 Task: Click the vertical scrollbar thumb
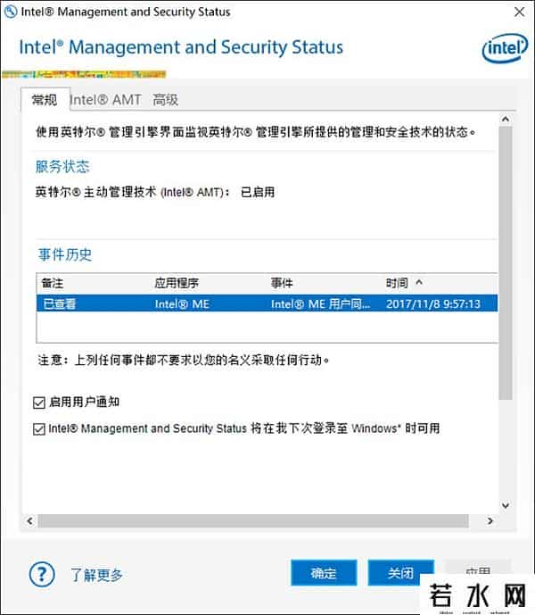coord(506,259)
